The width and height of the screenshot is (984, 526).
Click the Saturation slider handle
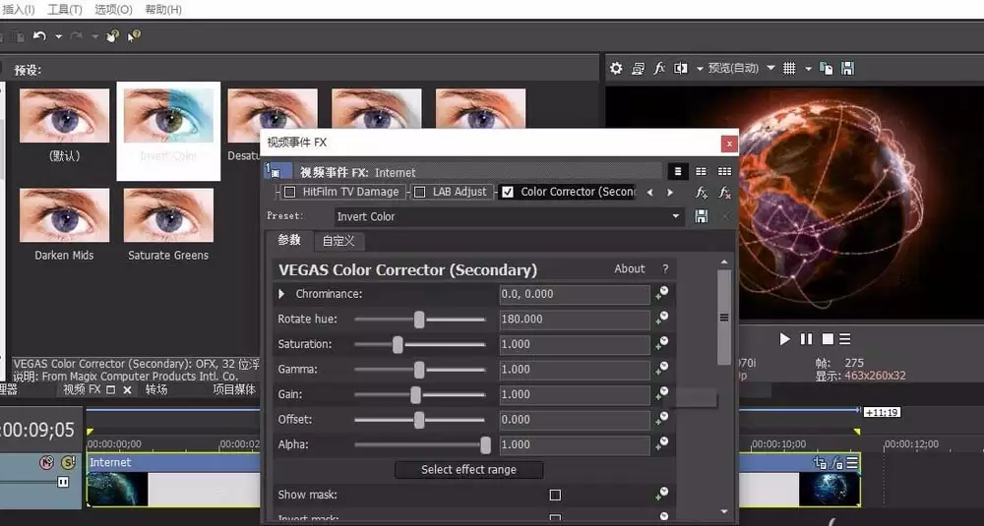click(x=398, y=344)
